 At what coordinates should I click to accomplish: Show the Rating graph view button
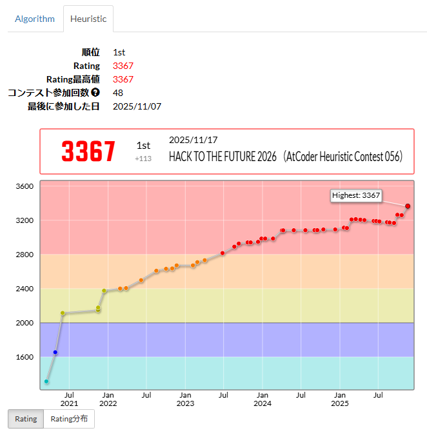tap(26, 419)
